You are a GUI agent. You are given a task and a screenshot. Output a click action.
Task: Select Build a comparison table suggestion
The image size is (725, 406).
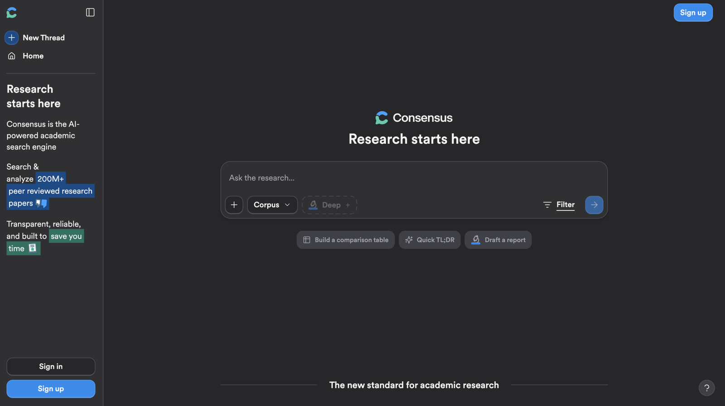click(x=346, y=240)
